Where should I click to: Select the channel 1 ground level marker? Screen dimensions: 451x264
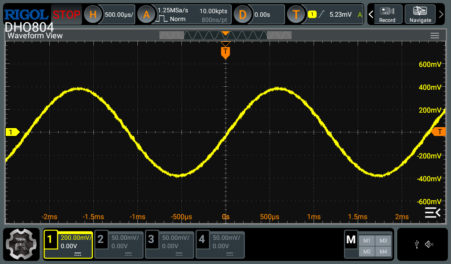coord(12,132)
